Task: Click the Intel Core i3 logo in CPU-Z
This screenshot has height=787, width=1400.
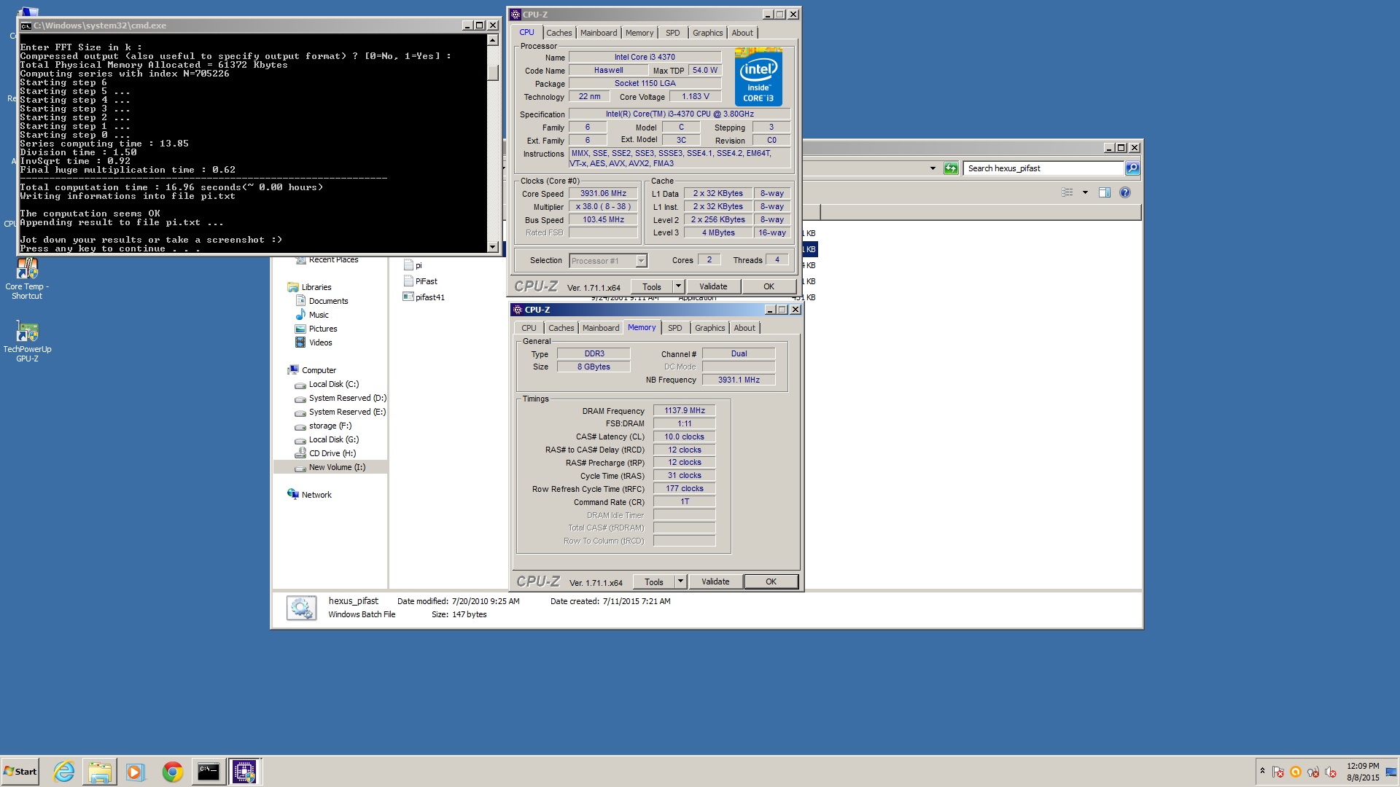Action: point(758,77)
